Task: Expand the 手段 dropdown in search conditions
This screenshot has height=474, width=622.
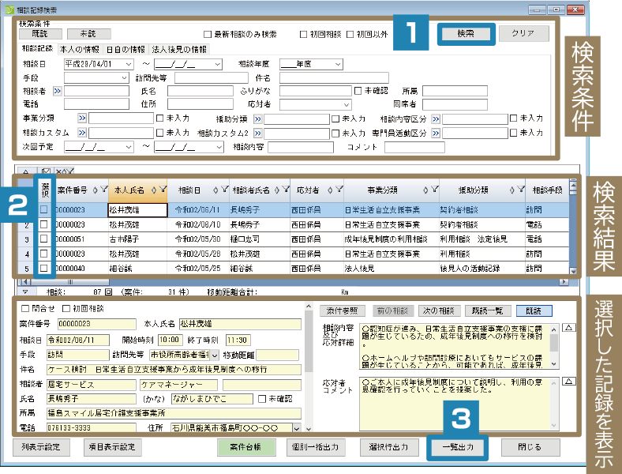Action: point(124,77)
